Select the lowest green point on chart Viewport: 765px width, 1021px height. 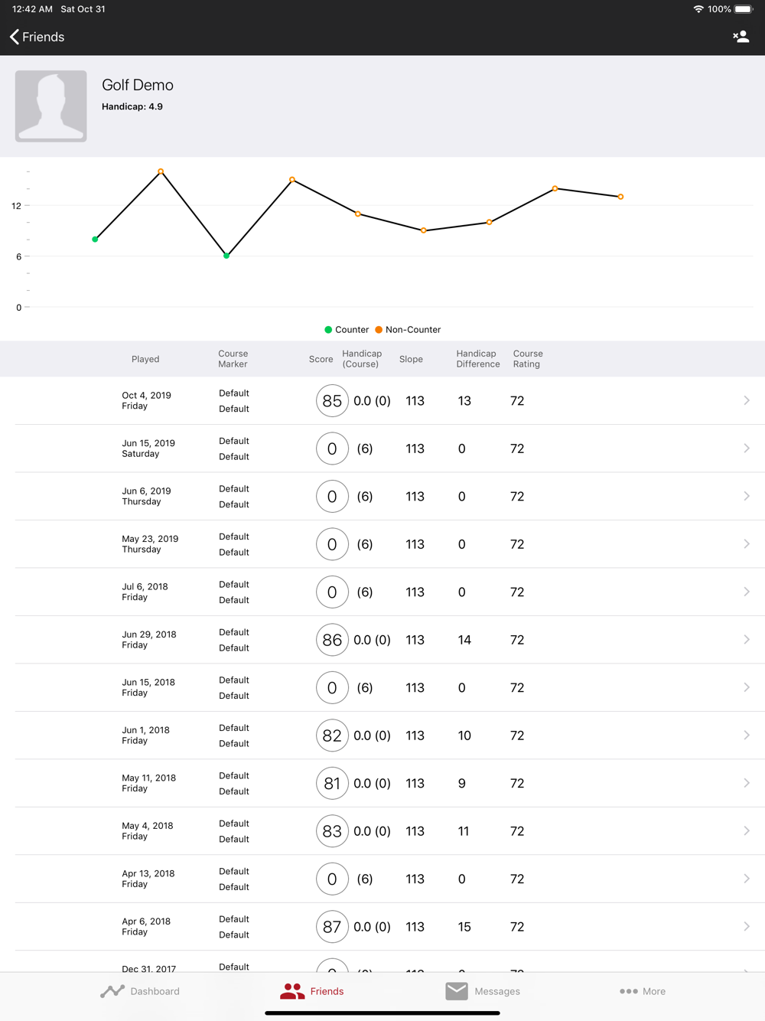click(x=226, y=256)
